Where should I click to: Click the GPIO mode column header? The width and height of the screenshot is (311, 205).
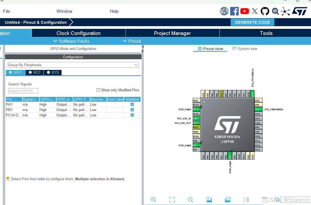65,99
